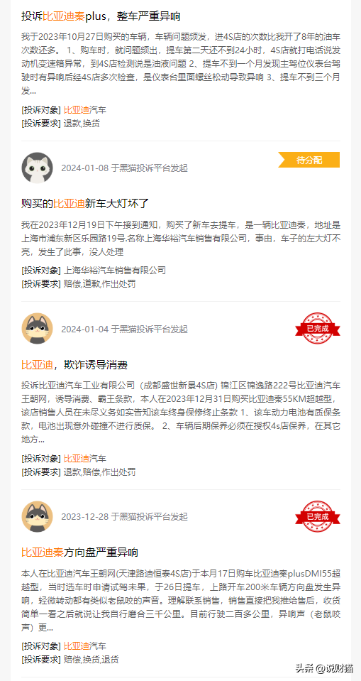Screen dimensions: 361x681
Task: Click the orange 待分配 status ribbon
Action: click(309, 160)
